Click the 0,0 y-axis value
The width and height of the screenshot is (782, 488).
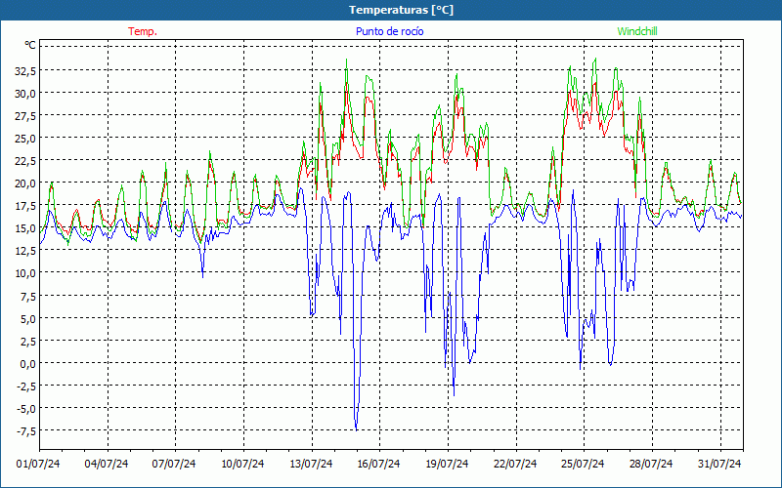coord(27,363)
